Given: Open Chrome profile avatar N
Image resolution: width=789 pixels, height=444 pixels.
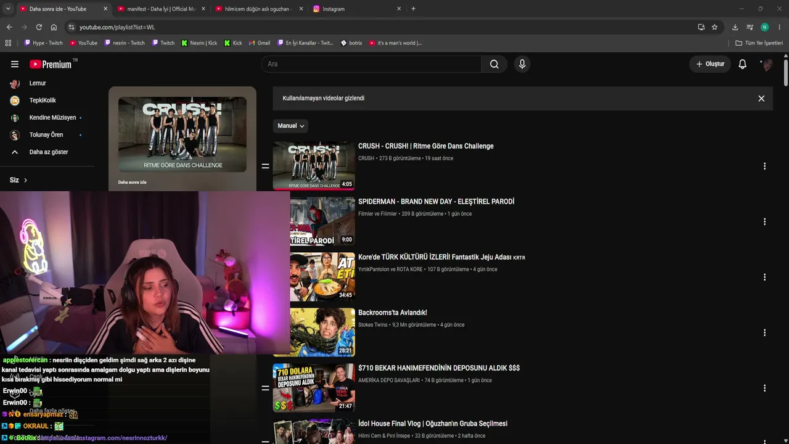Looking at the screenshot, I should [x=765, y=27].
